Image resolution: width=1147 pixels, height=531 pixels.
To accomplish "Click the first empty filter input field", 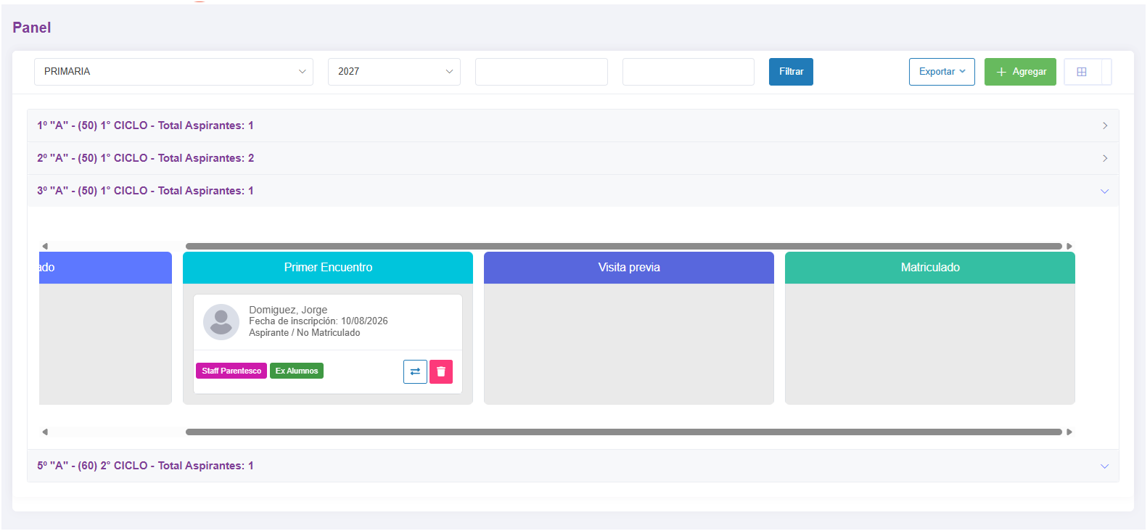I will [x=541, y=72].
